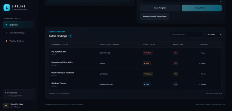Click Reset to Default Demo State
The height and width of the screenshot is (111, 232).
tap(155, 16)
